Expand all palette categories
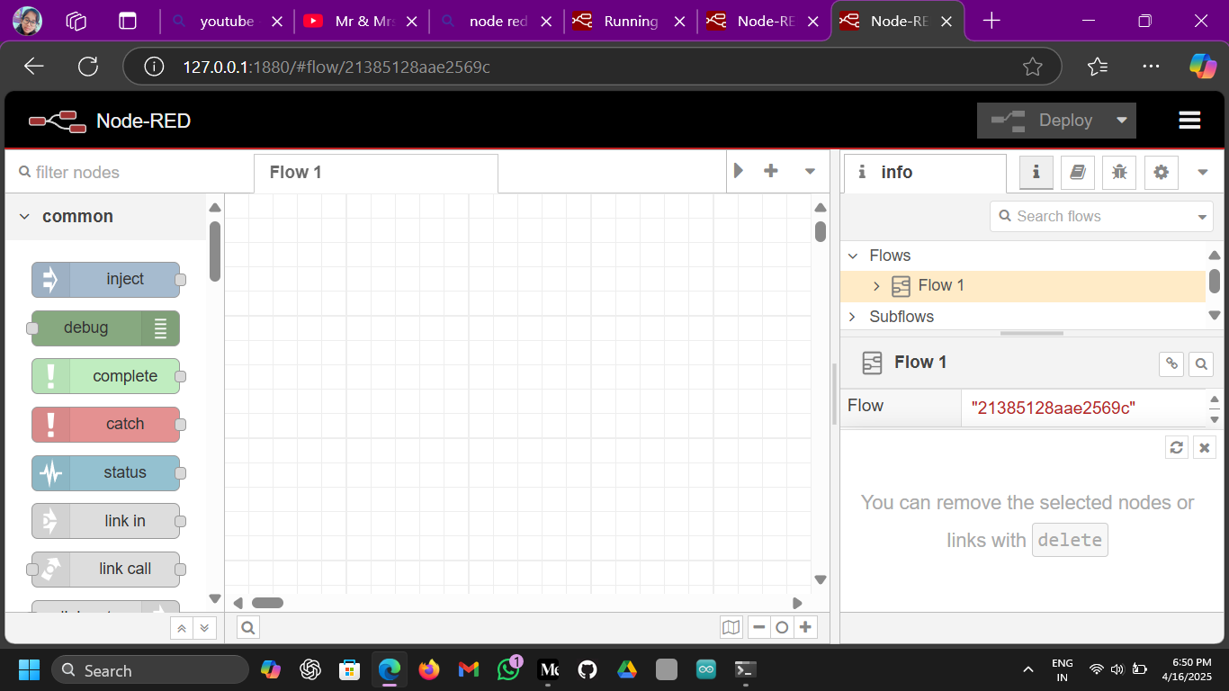 point(205,628)
